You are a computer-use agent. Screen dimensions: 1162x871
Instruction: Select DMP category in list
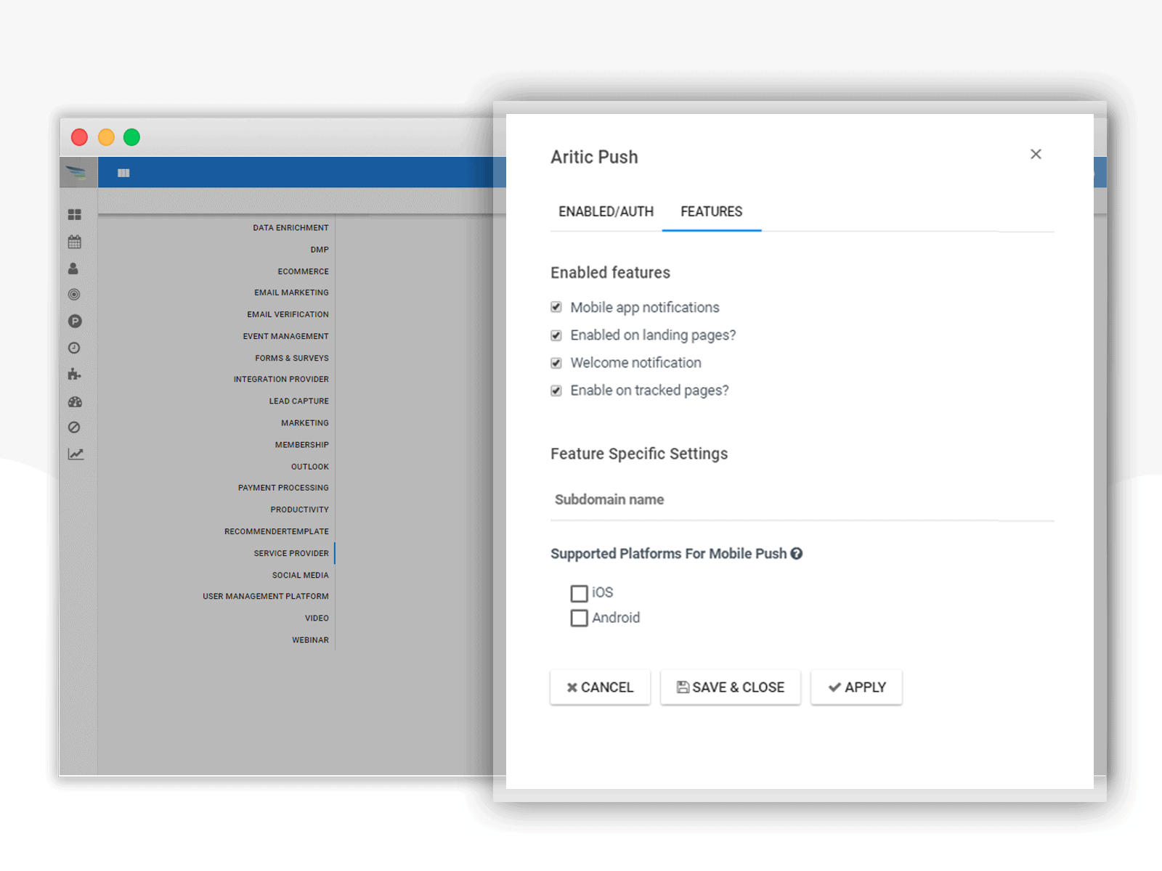(x=320, y=250)
